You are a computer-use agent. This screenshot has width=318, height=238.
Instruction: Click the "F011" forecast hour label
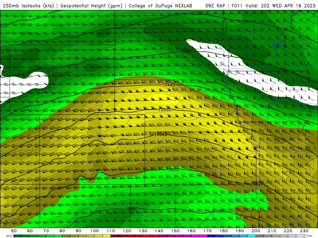(x=237, y=6)
